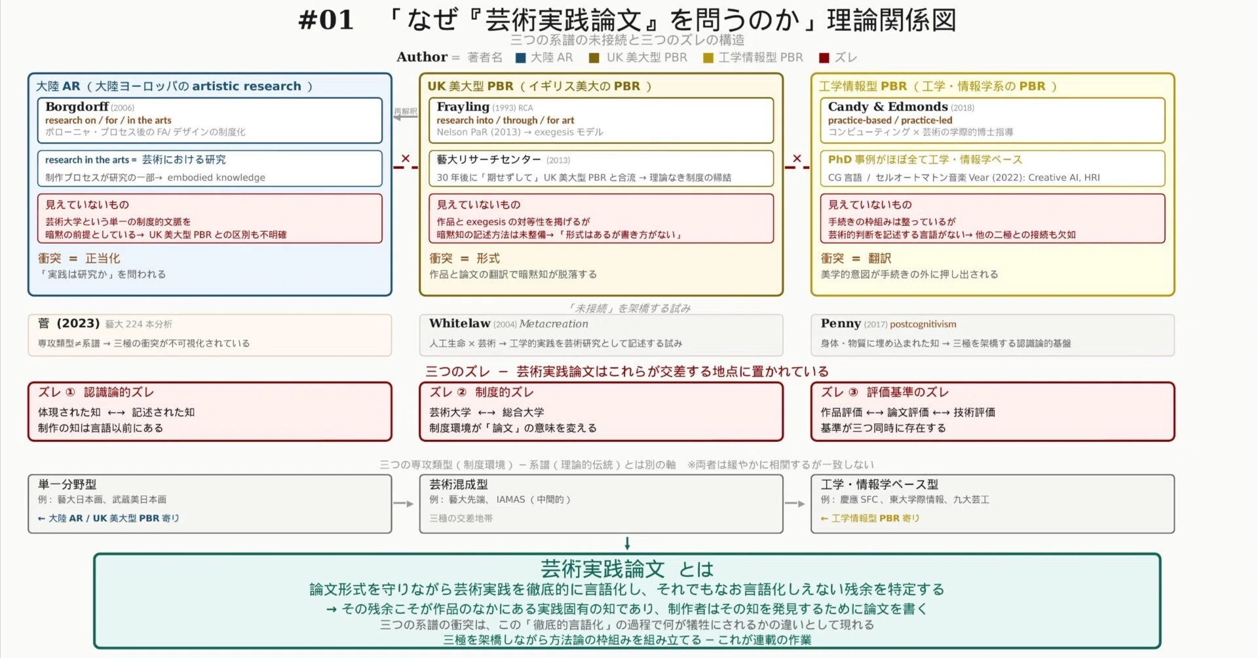The width and height of the screenshot is (1258, 658).
Task: Click the 藝大リサーチセンター (2013) box
Action: pos(601,168)
